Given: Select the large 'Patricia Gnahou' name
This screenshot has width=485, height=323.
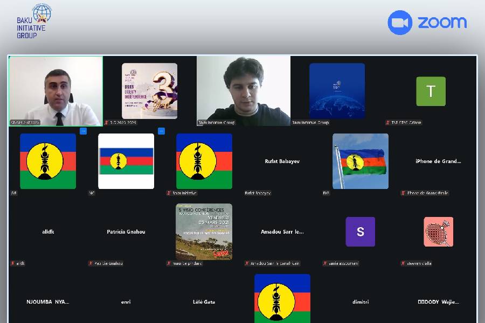Looking at the screenshot, I should pos(126,232).
